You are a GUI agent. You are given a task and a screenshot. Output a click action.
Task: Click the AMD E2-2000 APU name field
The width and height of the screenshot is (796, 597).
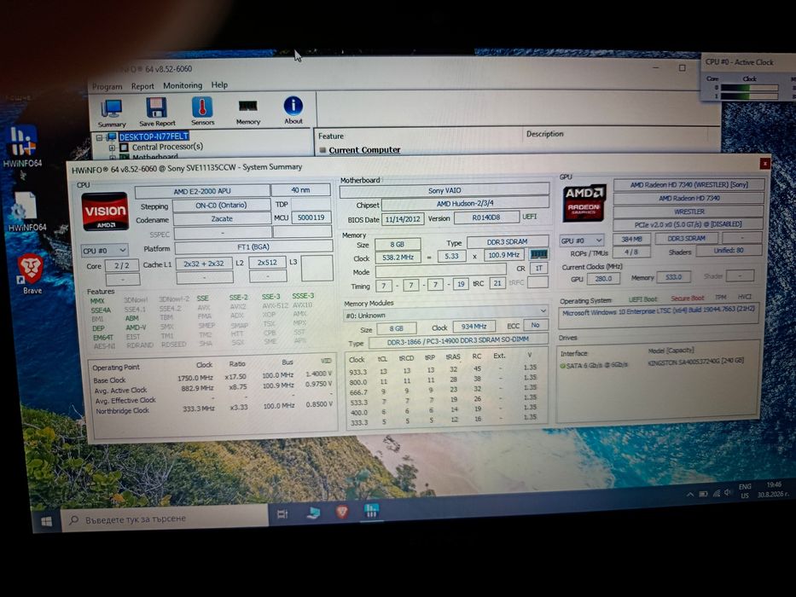(202, 191)
